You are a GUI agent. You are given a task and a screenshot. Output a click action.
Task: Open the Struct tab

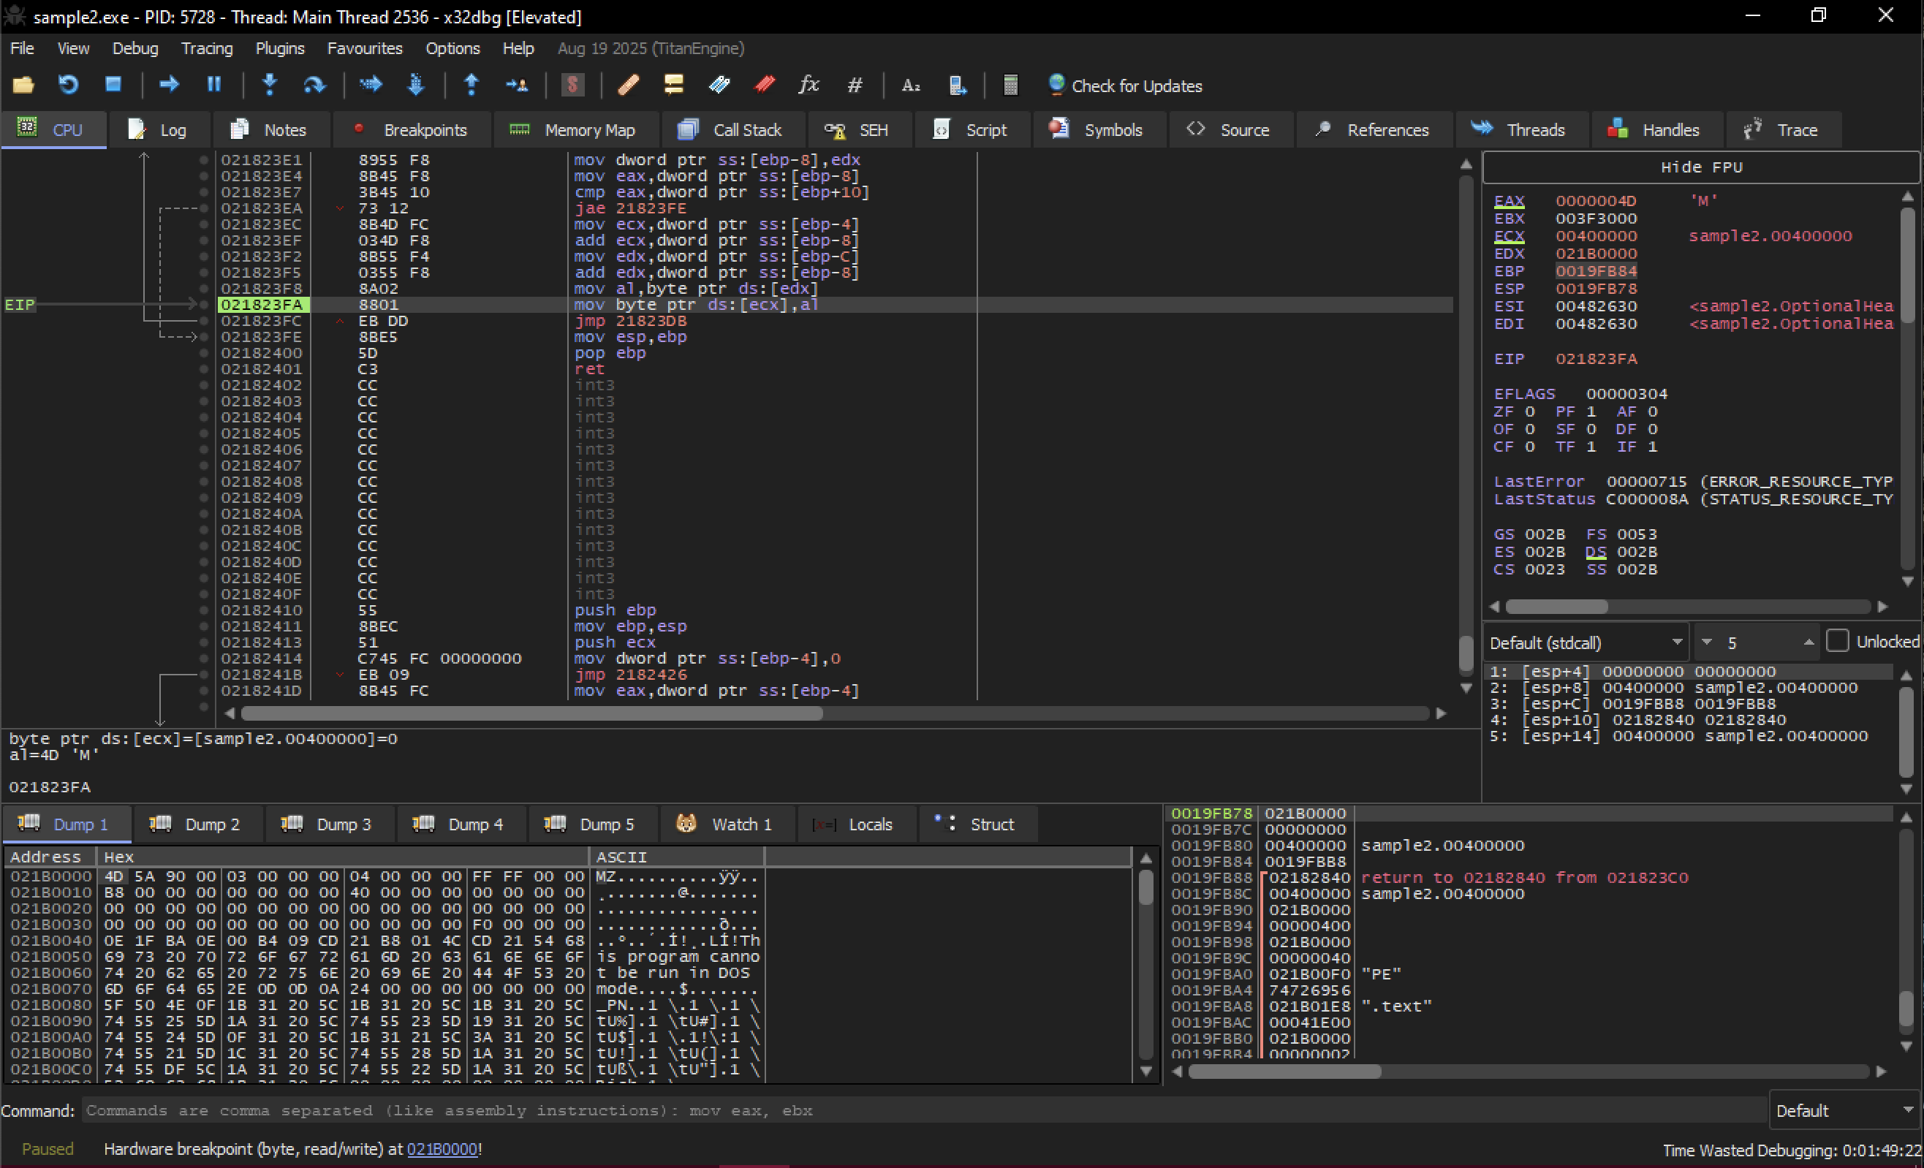click(x=977, y=824)
